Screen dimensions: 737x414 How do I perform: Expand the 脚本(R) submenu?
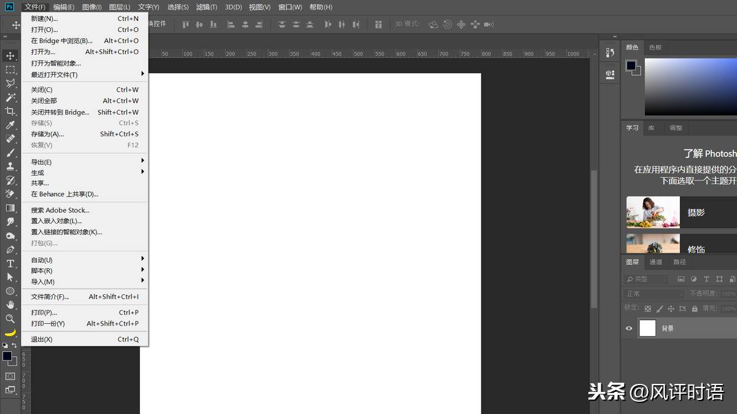click(85, 270)
